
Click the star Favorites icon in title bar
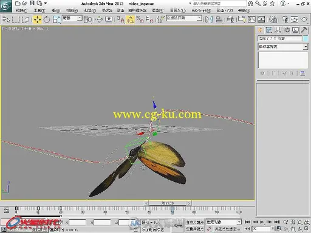tap(272, 4)
